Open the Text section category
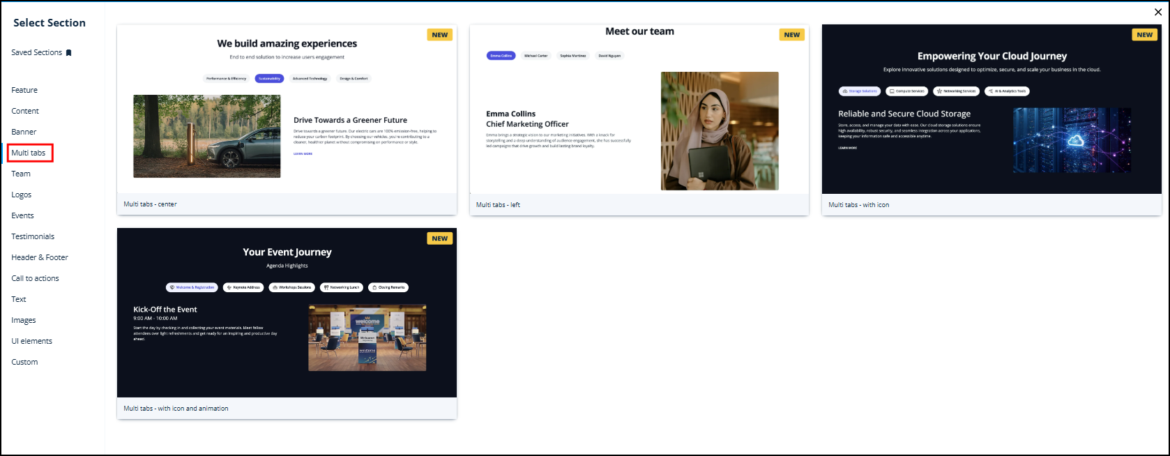The width and height of the screenshot is (1170, 456). coord(19,299)
